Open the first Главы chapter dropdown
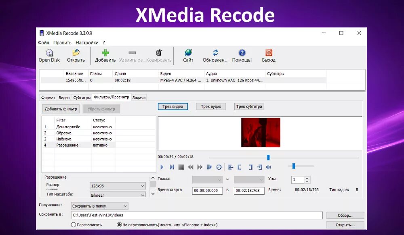The width and height of the screenshot is (404, 235). (207, 179)
